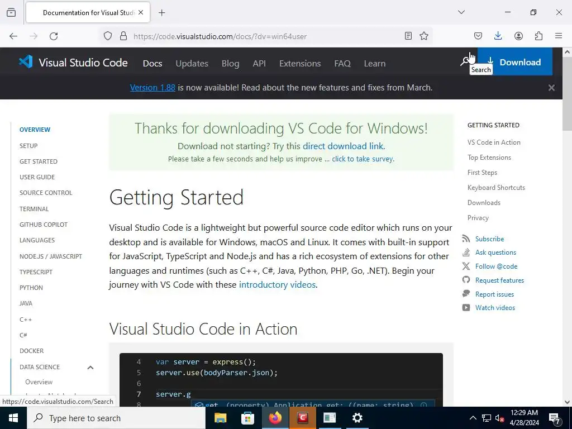
Task: Click the Windows taskbar search box
Action: [x=116, y=418]
